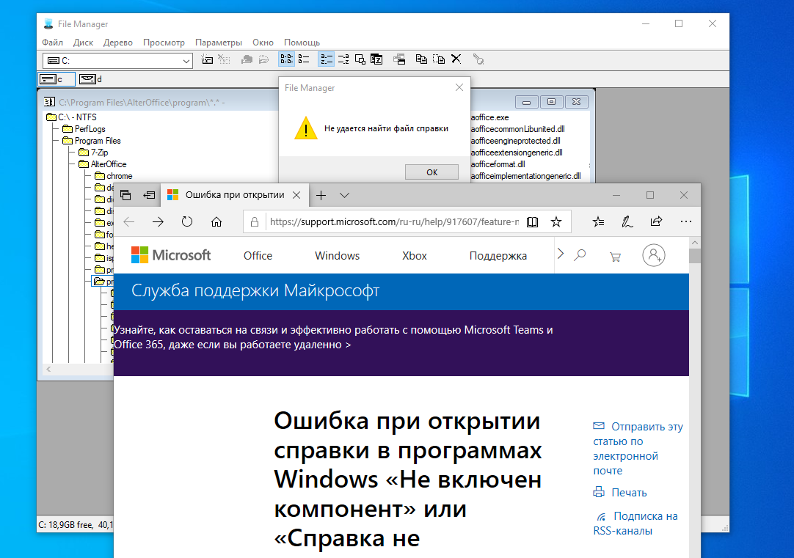The width and height of the screenshot is (794, 558).
Task: Open the Помощь menu
Action: (302, 43)
